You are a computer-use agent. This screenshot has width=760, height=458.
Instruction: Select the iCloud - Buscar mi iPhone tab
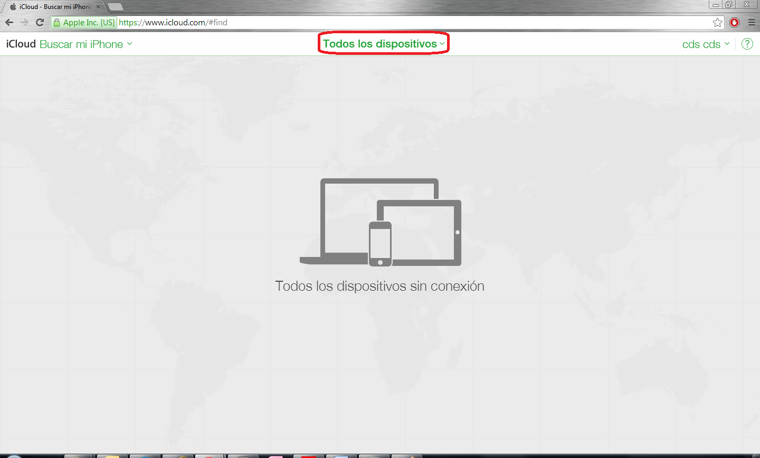pyautogui.click(x=53, y=7)
